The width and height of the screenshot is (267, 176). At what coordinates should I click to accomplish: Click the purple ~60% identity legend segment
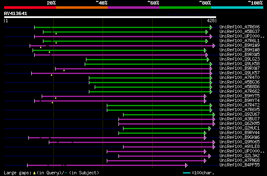(x=133, y=8)
